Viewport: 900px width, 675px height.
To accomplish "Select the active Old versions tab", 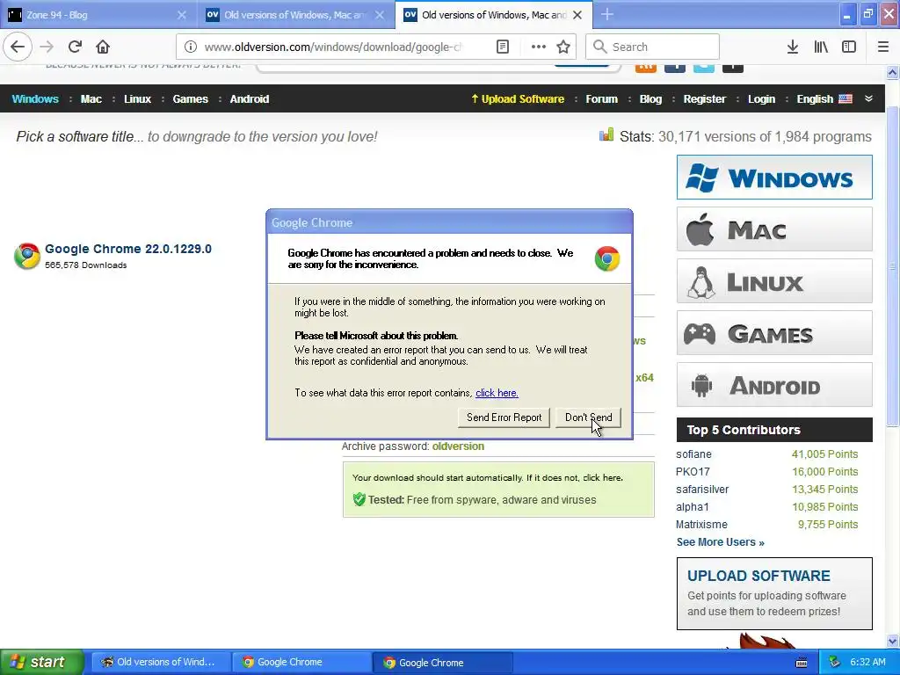I will click(x=494, y=15).
